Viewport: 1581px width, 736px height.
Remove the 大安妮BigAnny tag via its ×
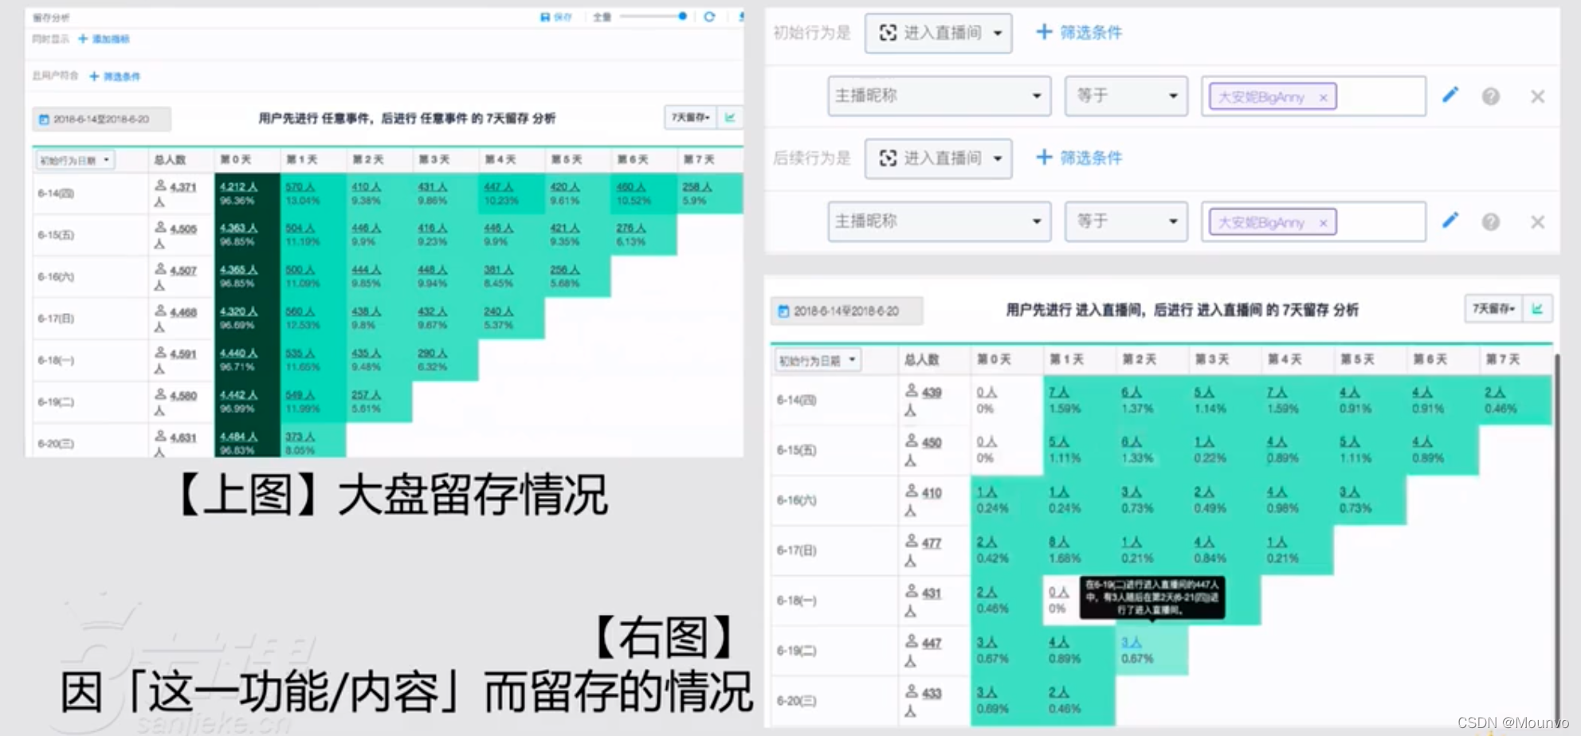tap(1323, 97)
